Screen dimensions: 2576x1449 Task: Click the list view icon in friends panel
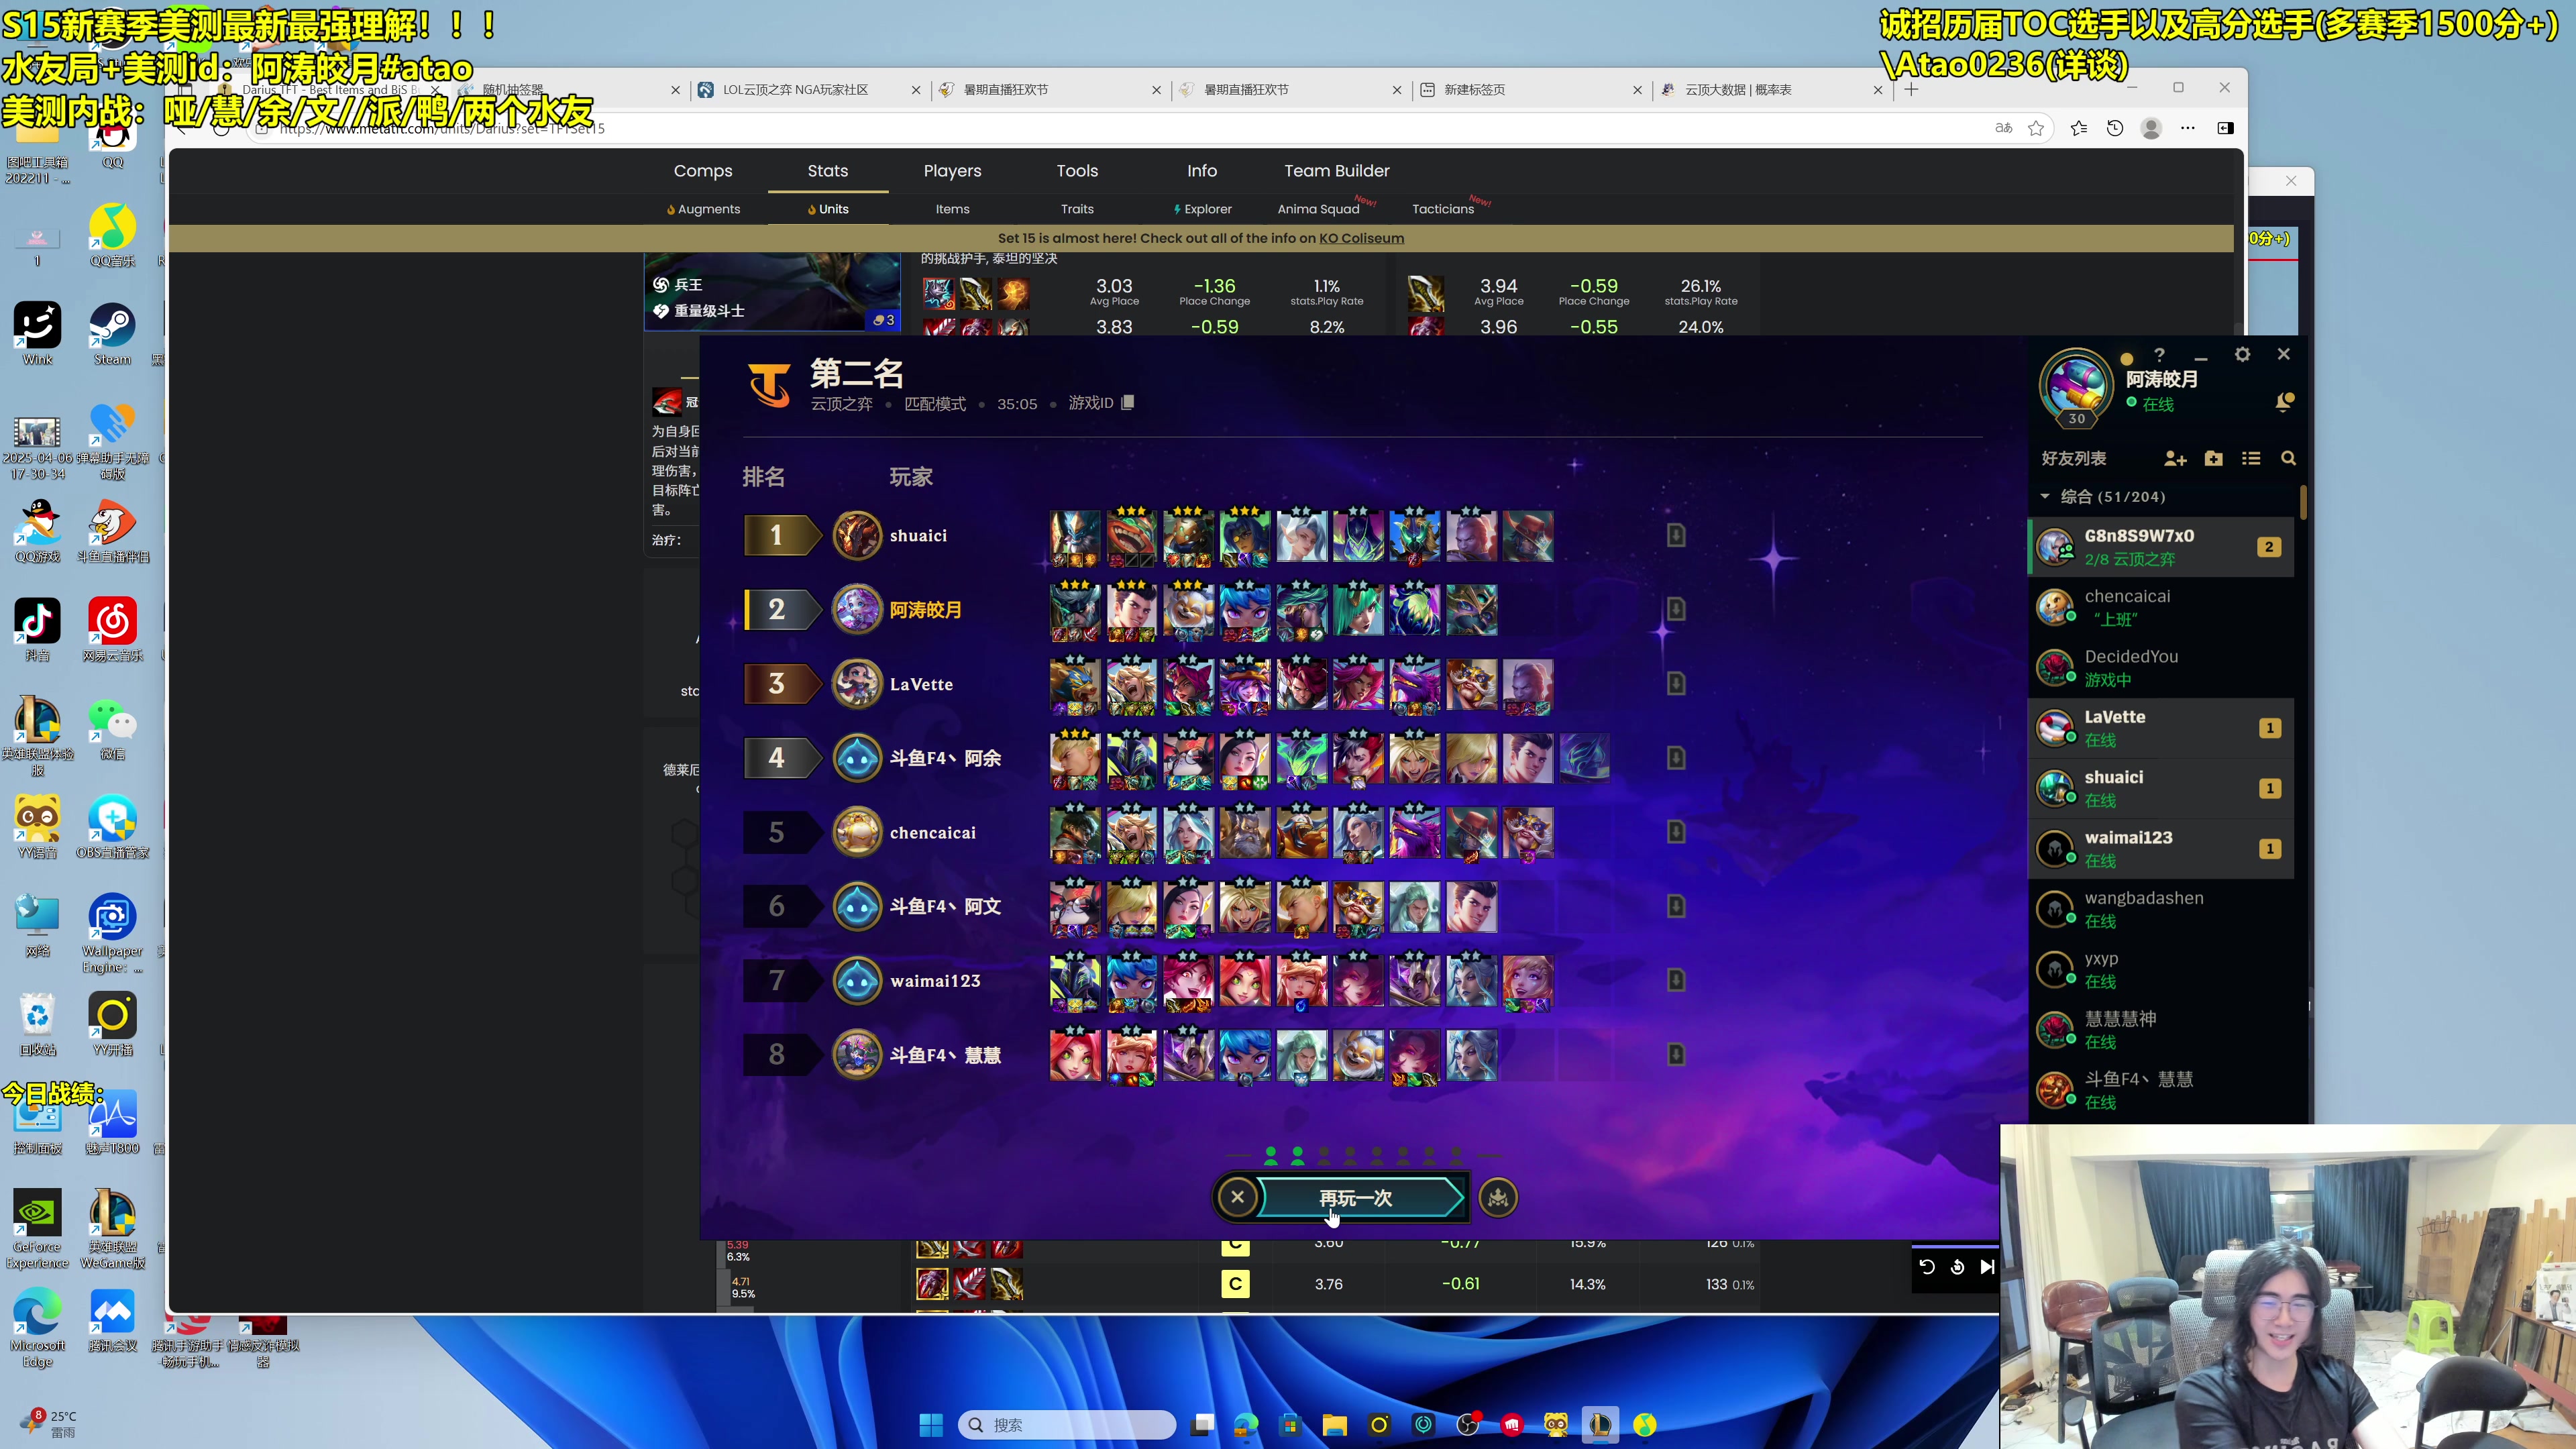2251,458
